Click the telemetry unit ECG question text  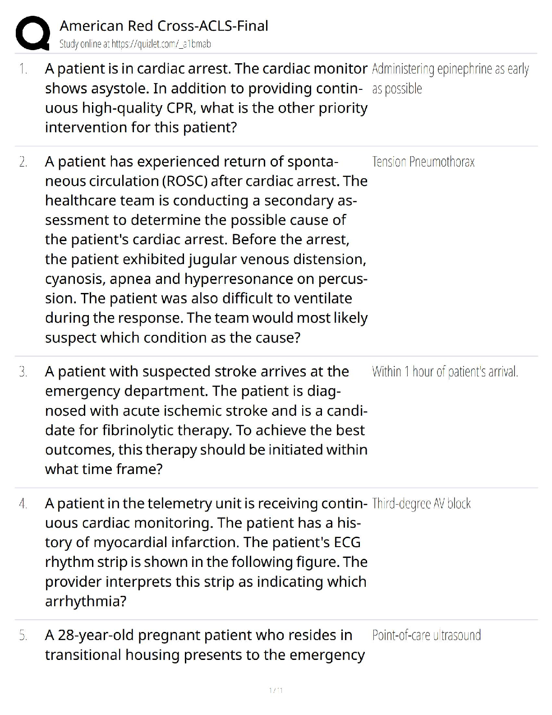[x=206, y=552]
